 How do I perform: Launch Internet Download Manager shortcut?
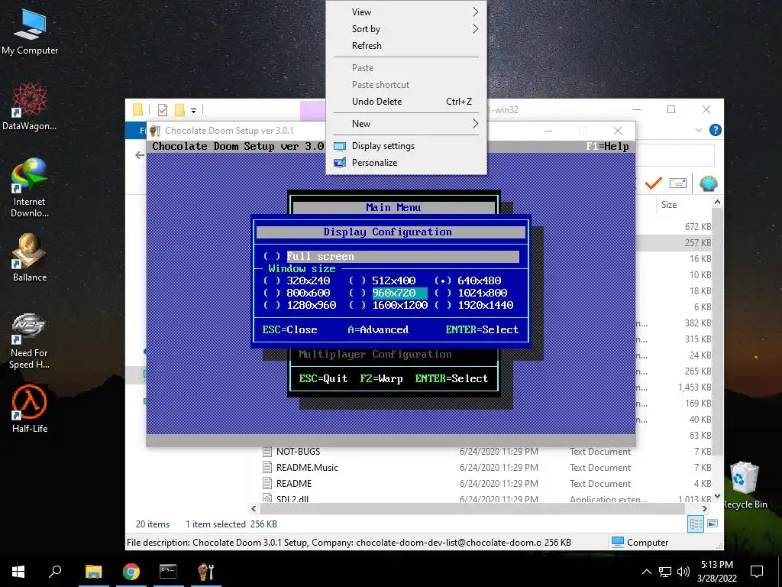coord(30,187)
